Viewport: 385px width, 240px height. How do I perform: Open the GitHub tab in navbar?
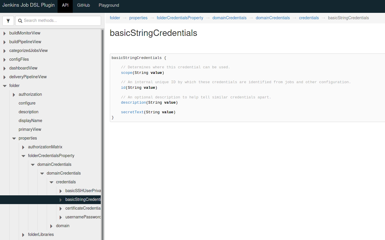click(x=83, y=5)
